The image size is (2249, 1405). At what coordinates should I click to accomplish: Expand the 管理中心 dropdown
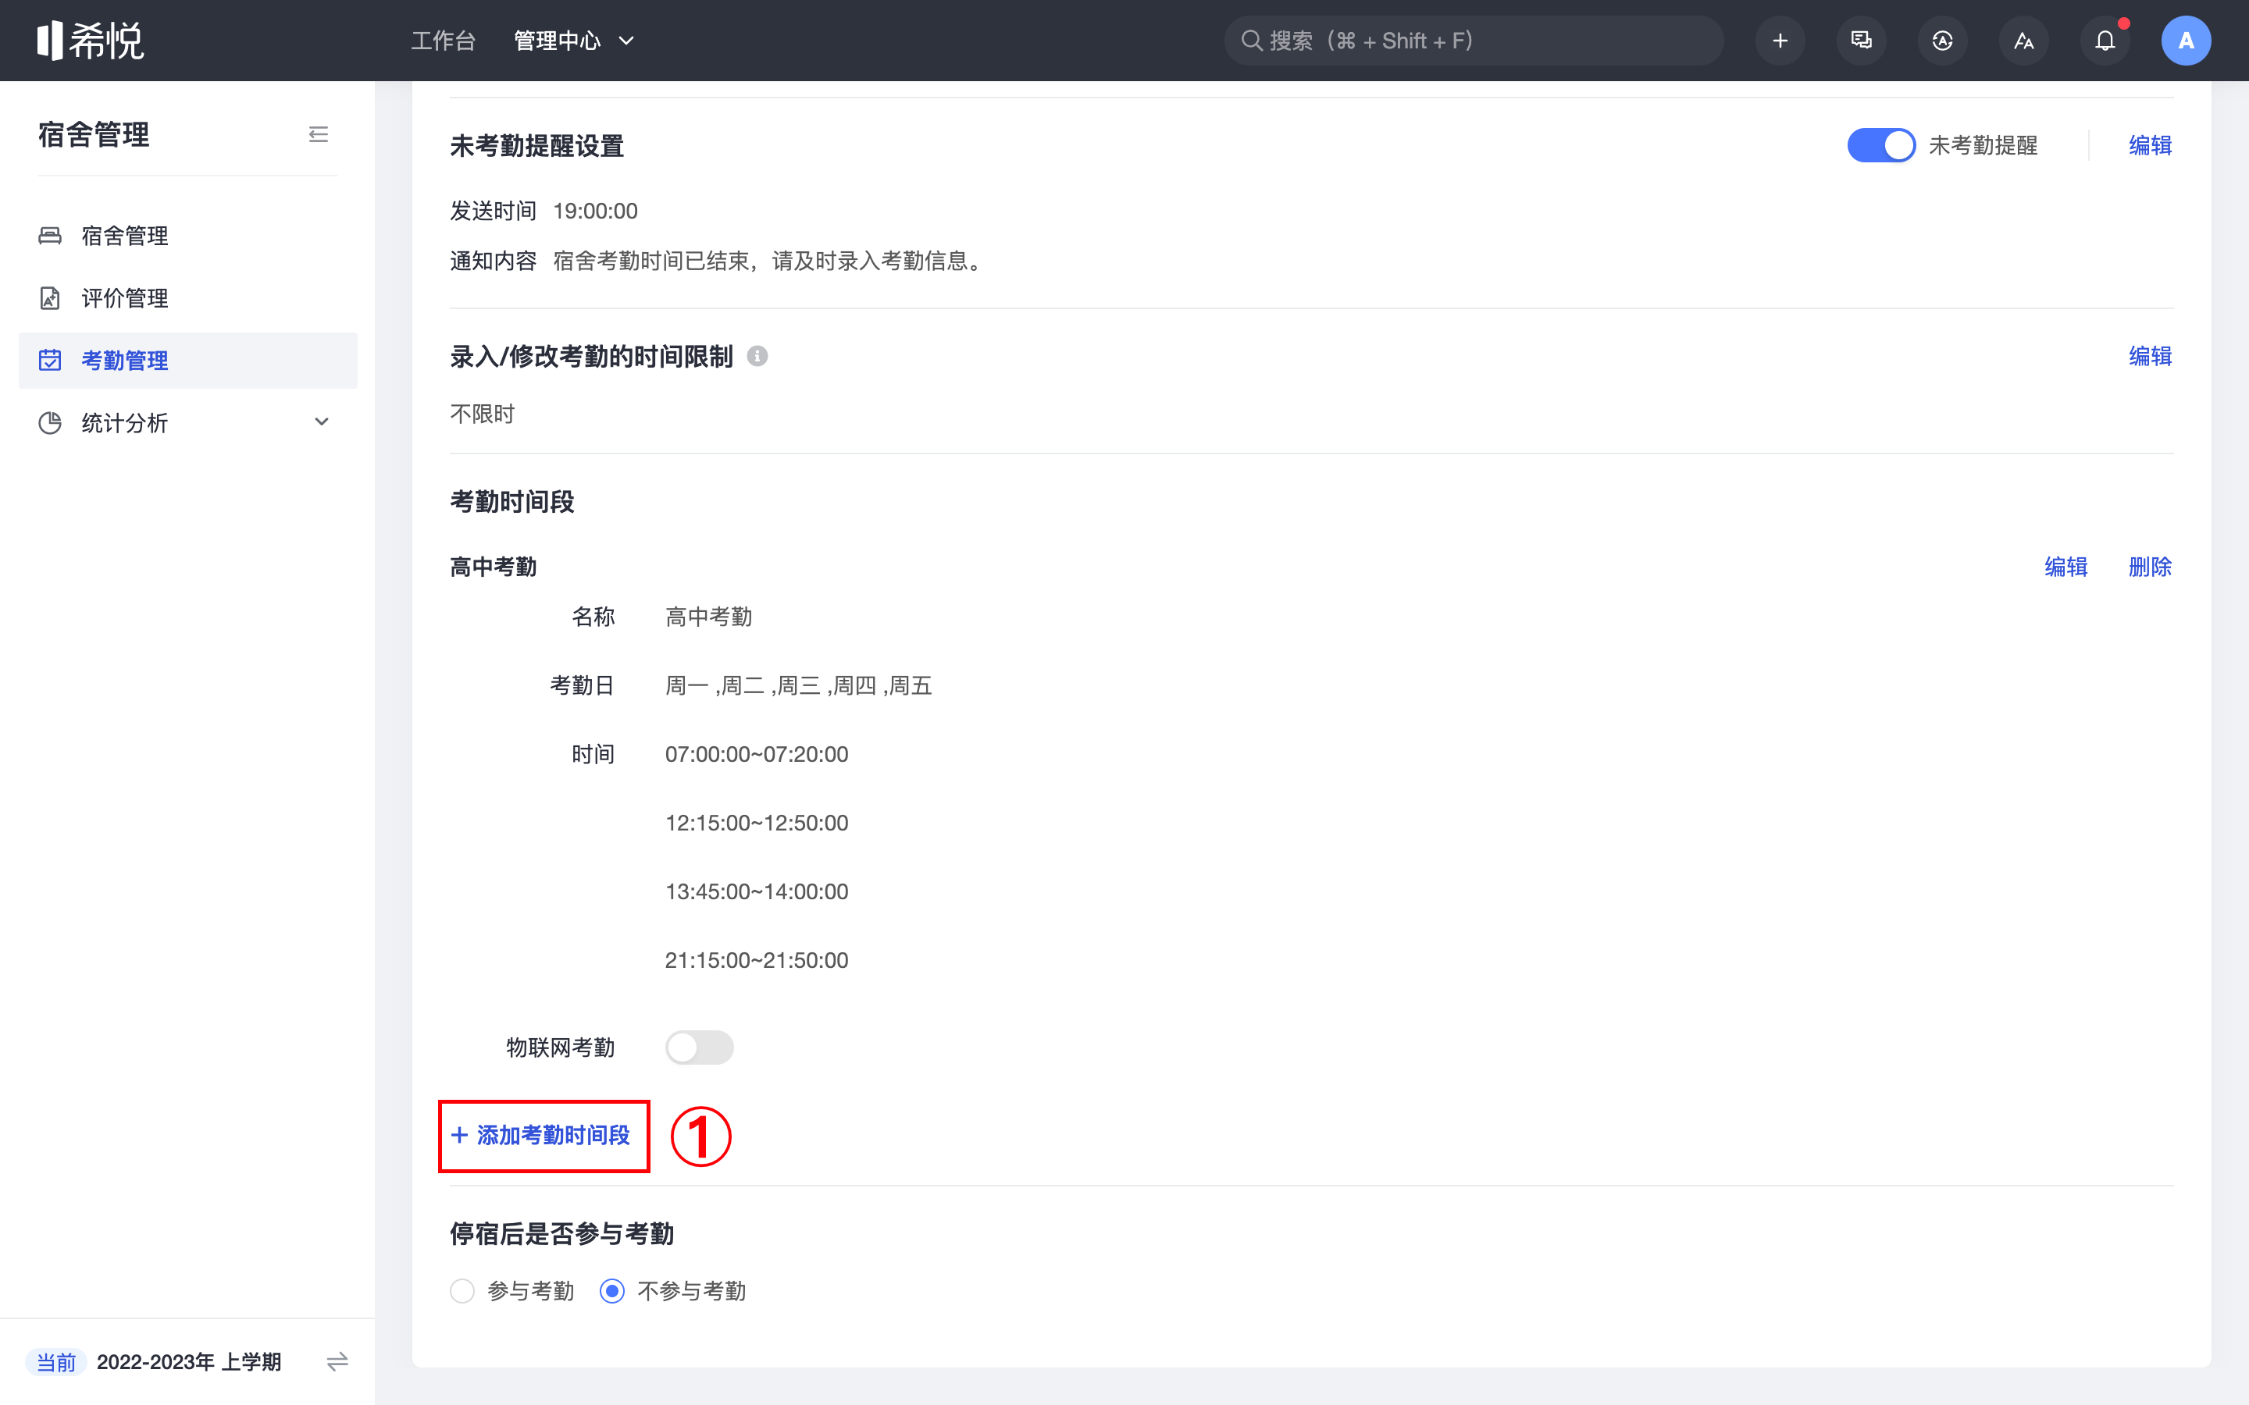point(573,41)
